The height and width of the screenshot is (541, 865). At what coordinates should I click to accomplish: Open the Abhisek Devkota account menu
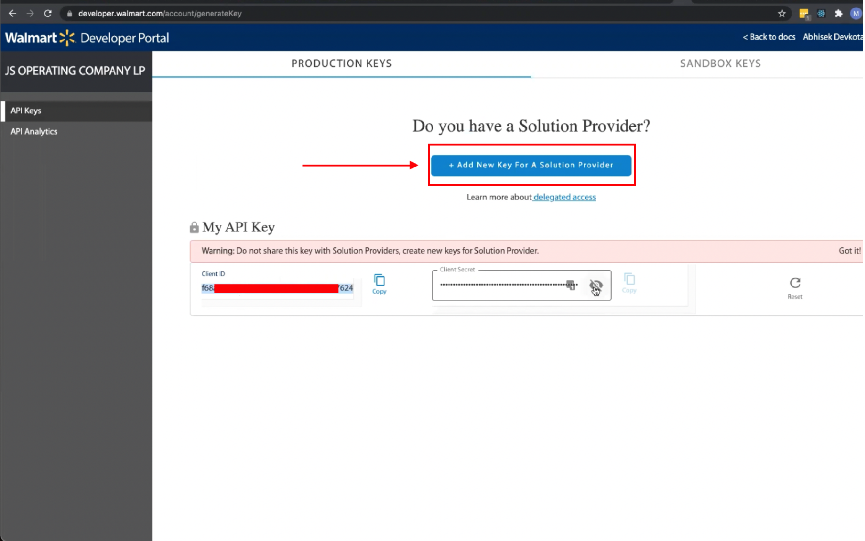click(x=832, y=37)
